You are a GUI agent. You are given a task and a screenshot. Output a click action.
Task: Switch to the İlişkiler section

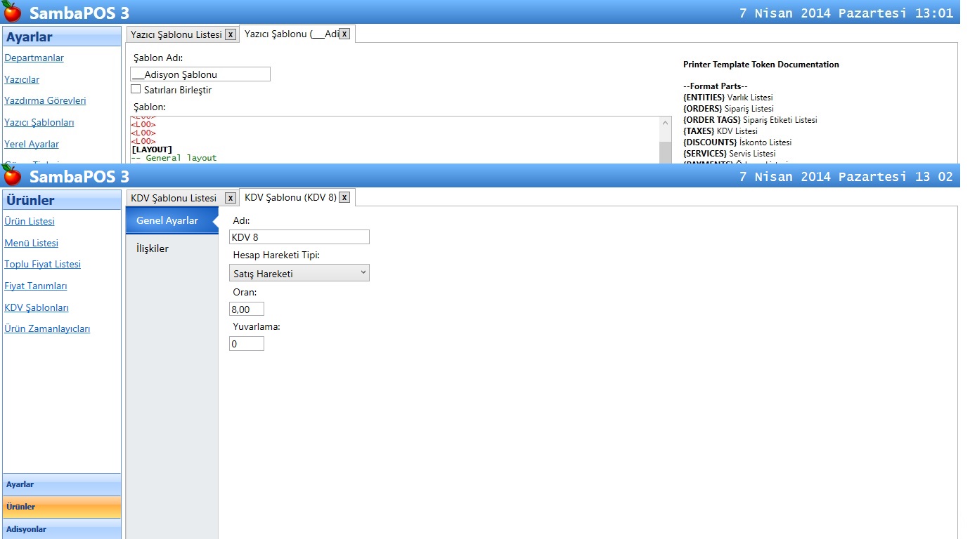click(x=153, y=248)
